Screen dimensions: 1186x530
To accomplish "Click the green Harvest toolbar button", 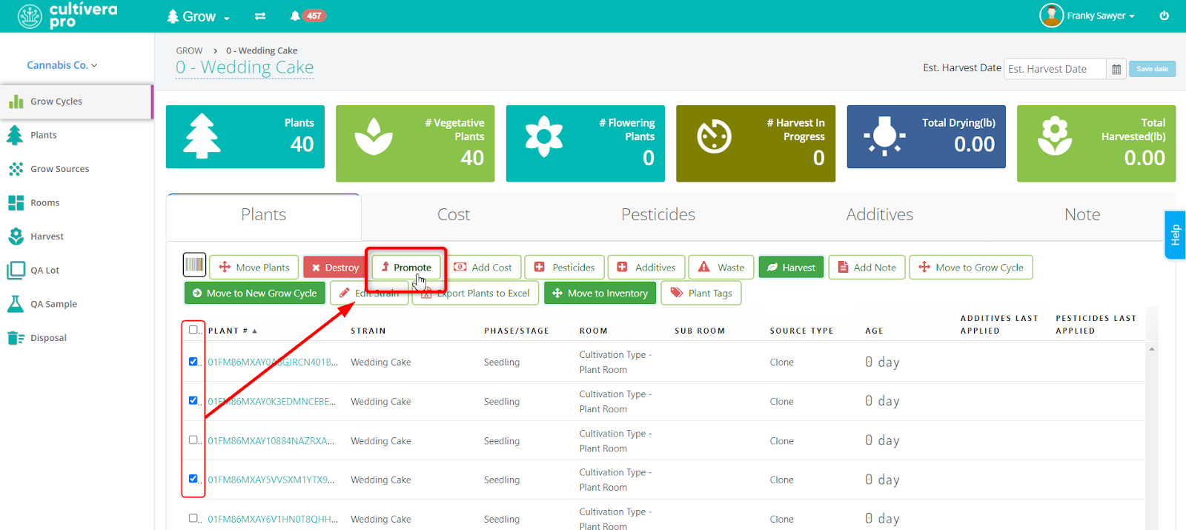I will coord(791,268).
